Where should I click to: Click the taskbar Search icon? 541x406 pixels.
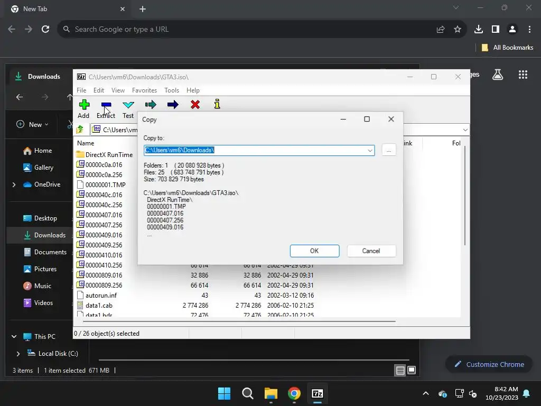(247, 393)
